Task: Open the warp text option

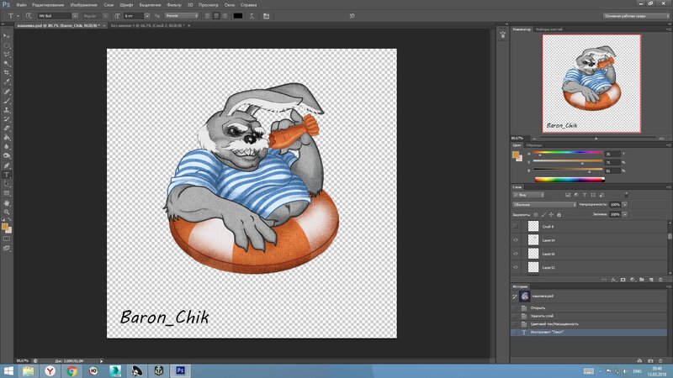Action: pos(252,15)
